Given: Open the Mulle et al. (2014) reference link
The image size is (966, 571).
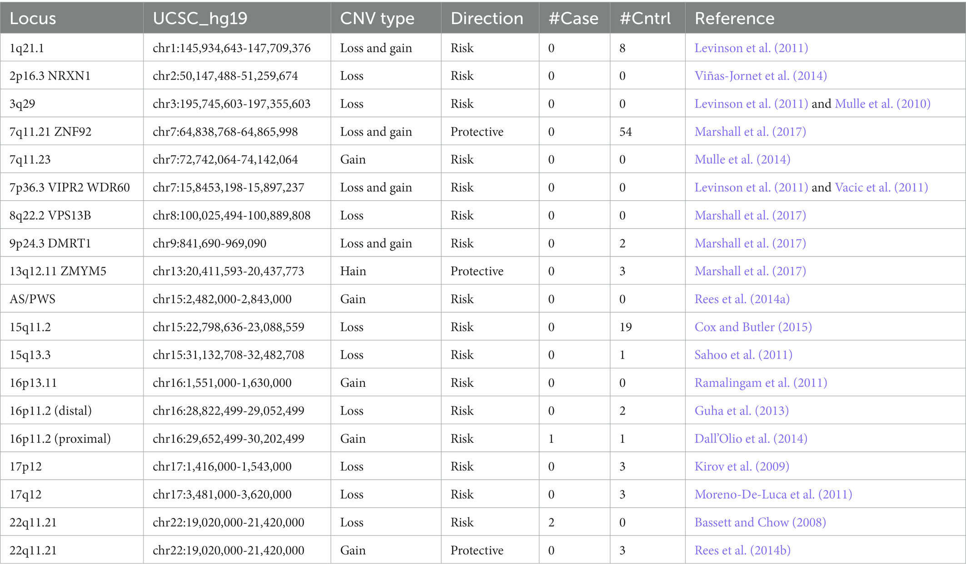Looking at the screenshot, I should click(x=742, y=160).
